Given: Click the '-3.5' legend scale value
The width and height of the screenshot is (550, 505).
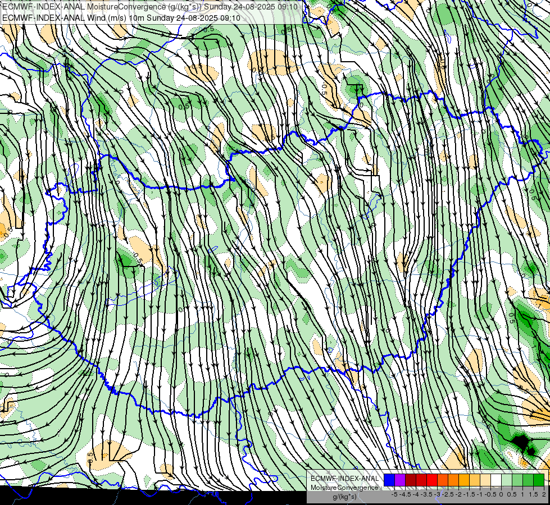Looking at the screenshot, I should (426, 494).
